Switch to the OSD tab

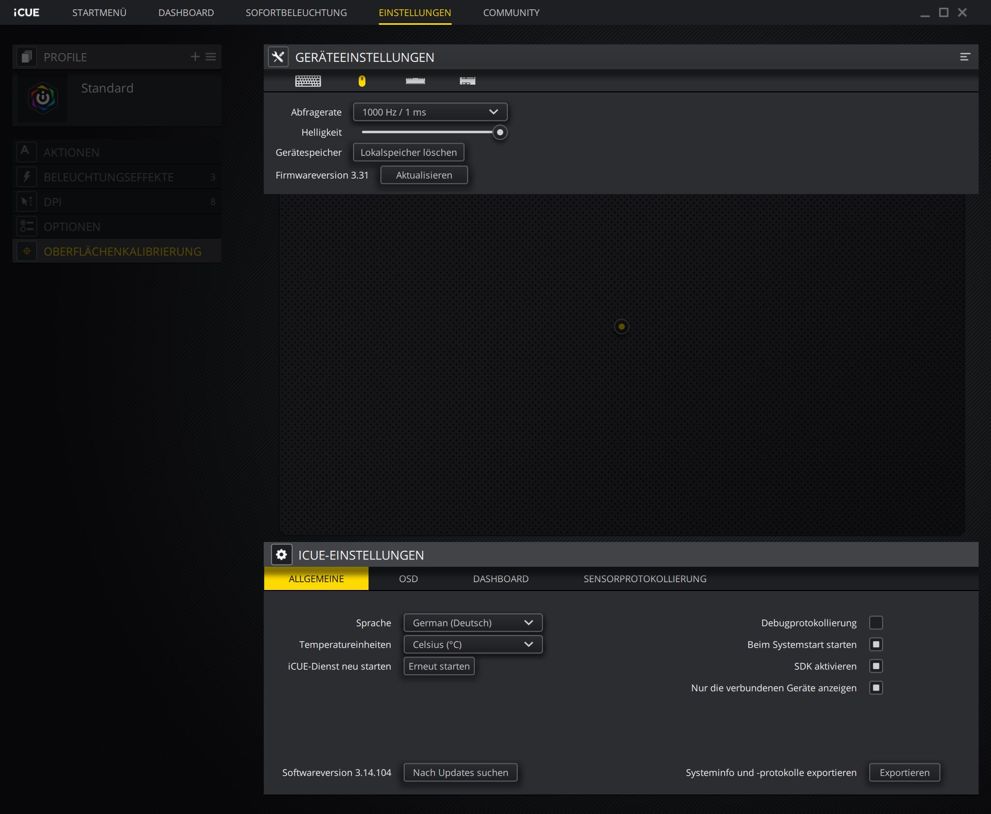pyautogui.click(x=408, y=579)
